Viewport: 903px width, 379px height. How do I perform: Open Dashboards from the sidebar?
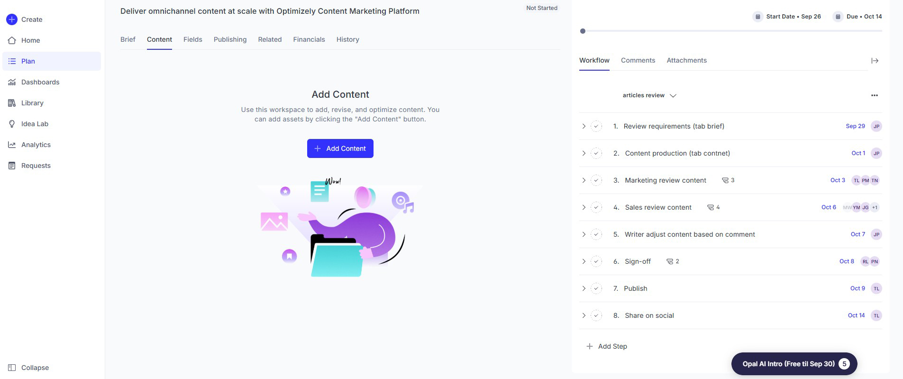[40, 82]
